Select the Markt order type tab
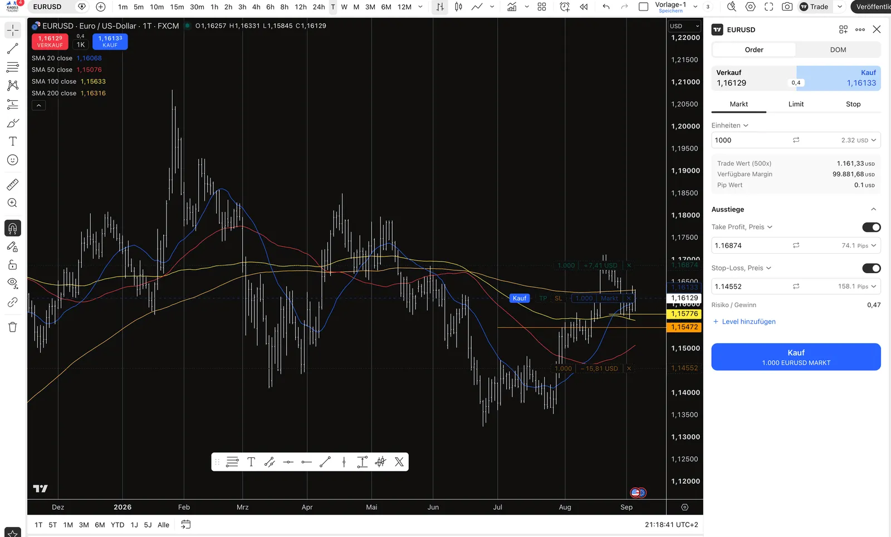The image size is (891, 537). pyautogui.click(x=739, y=104)
